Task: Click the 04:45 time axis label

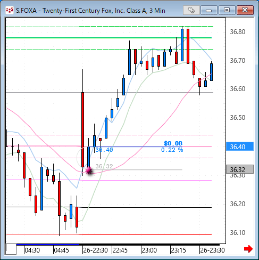Action: click(x=61, y=250)
